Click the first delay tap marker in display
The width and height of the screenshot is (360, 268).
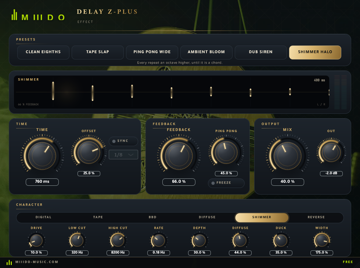coord(53,91)
